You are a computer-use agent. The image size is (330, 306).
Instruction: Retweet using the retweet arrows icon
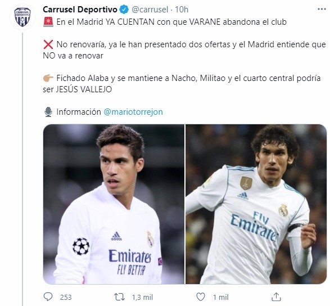pyautogui.click(x=119, y=297)
